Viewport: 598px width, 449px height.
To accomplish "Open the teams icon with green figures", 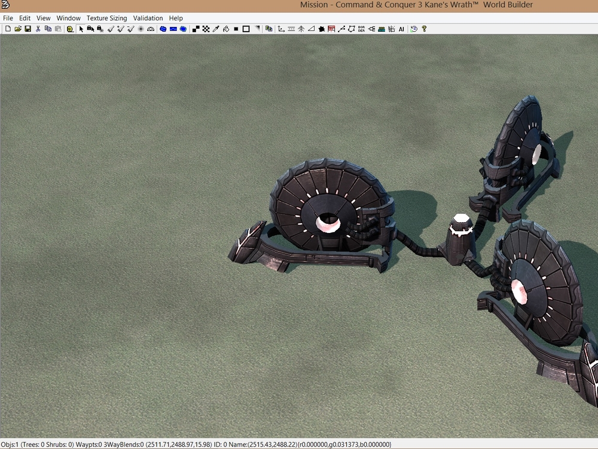I will tap(382, 29).
